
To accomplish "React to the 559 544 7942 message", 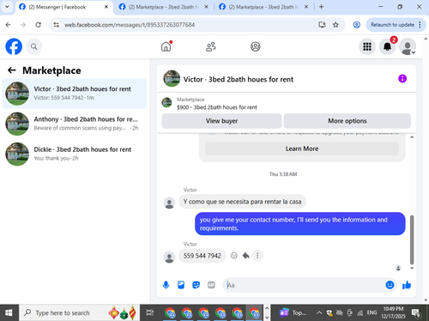I will click(x=234, y=256).
